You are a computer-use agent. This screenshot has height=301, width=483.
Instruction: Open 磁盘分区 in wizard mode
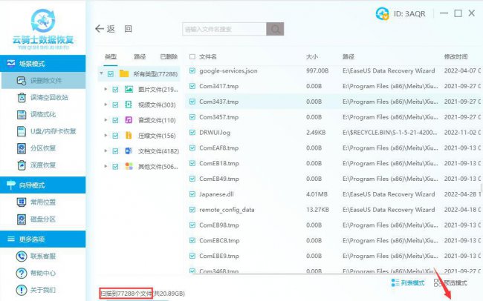[x=36, y=219]
